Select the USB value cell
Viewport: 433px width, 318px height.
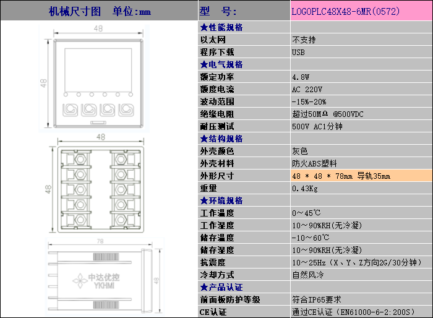tap(361, 52)
